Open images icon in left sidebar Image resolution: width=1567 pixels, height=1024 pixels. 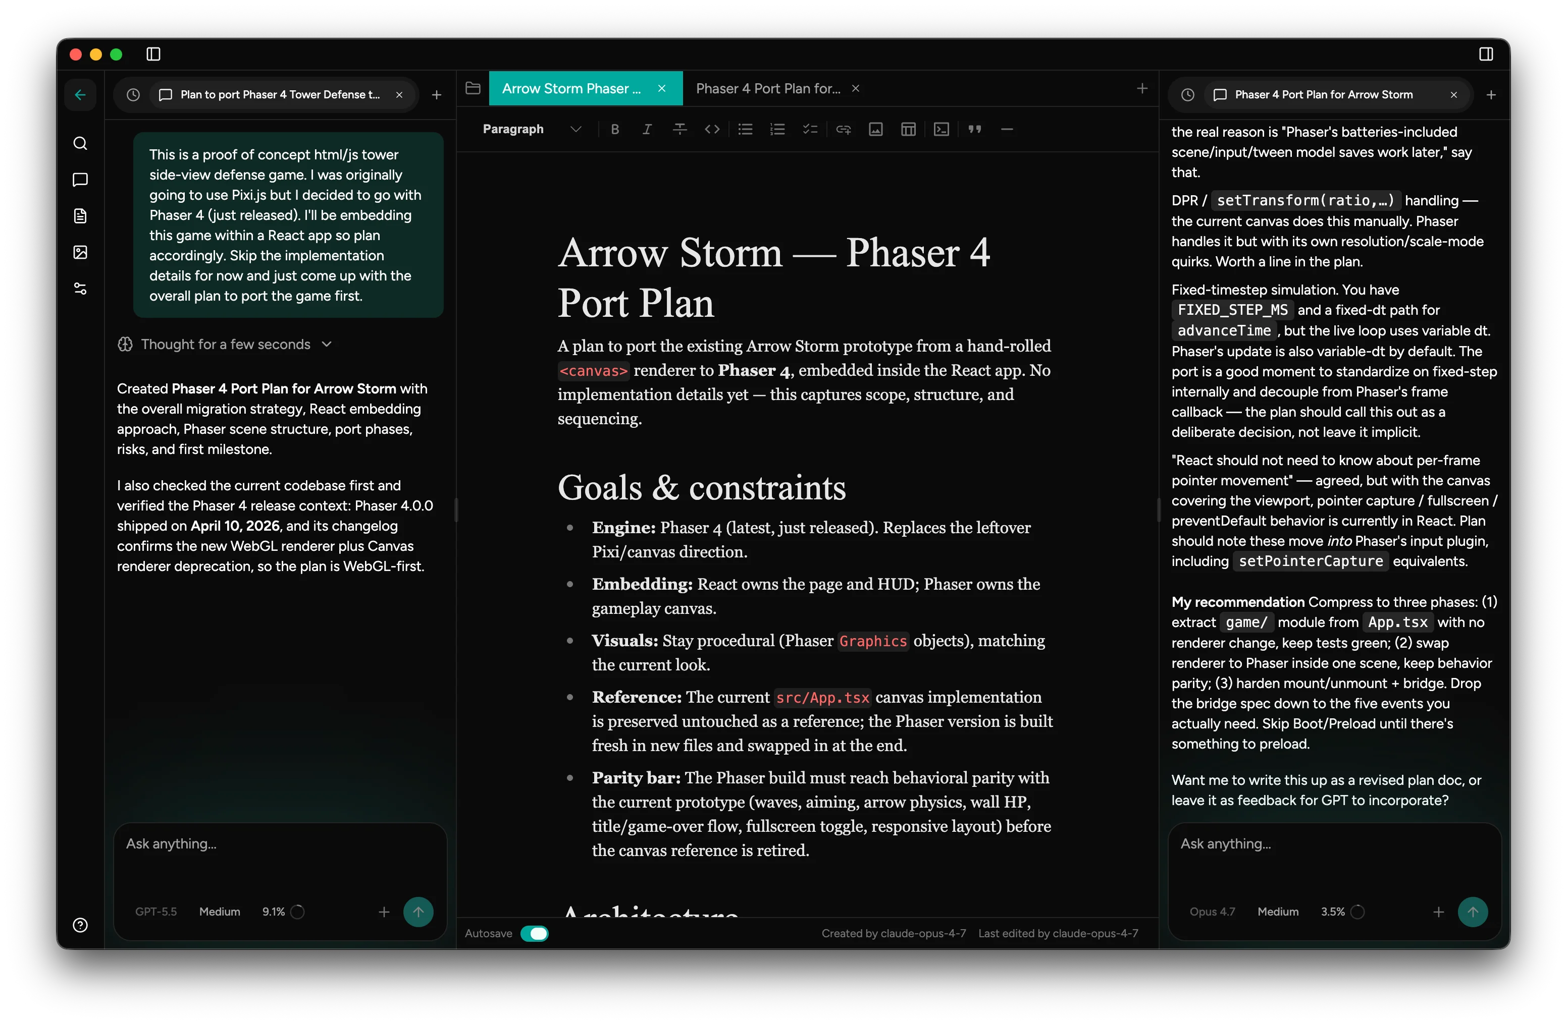[80, 252]
